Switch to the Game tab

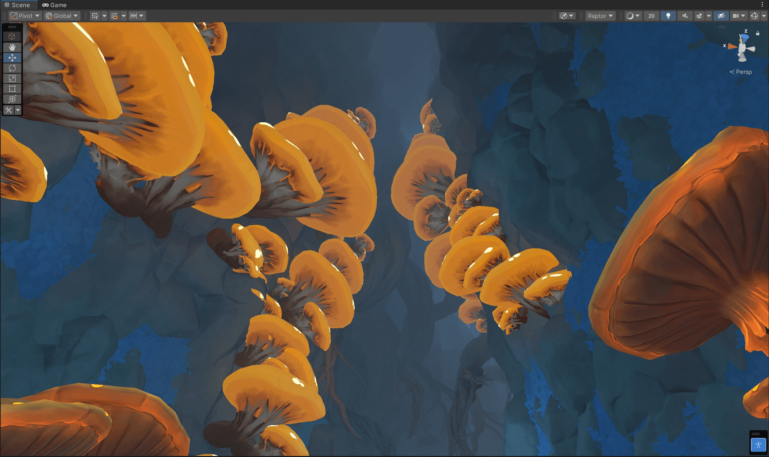coord(55,5)
